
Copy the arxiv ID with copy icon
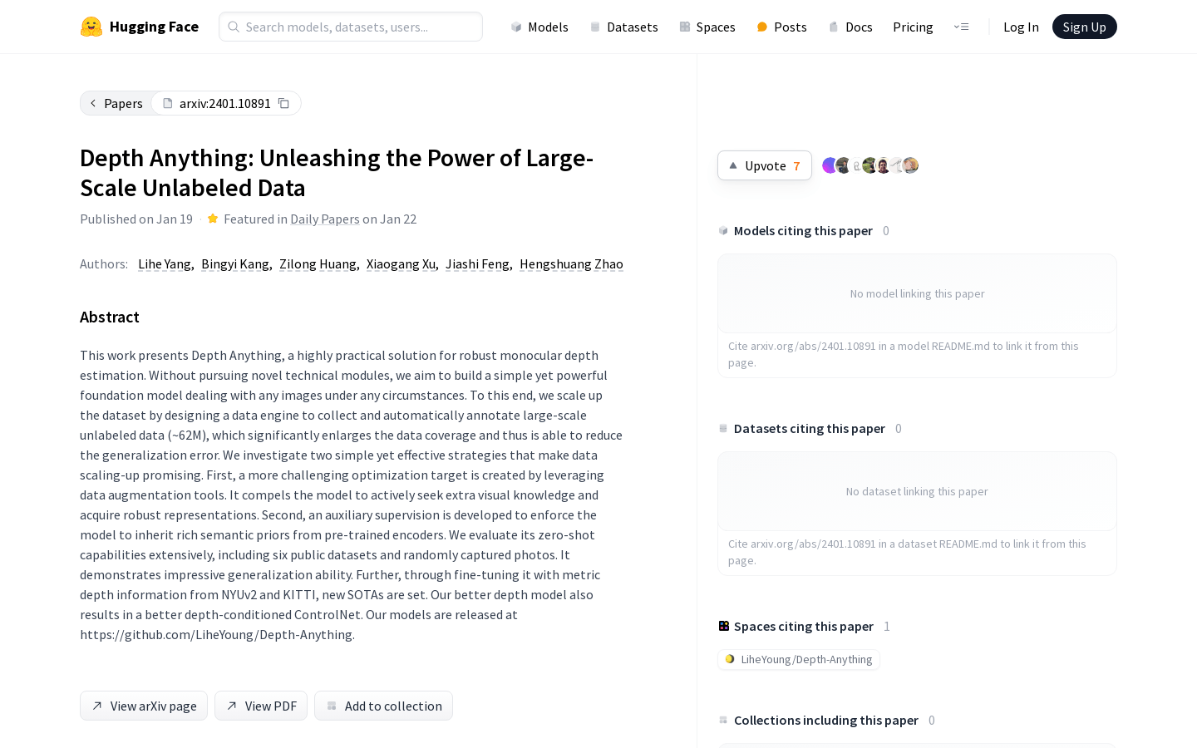(x=283, y=103)
